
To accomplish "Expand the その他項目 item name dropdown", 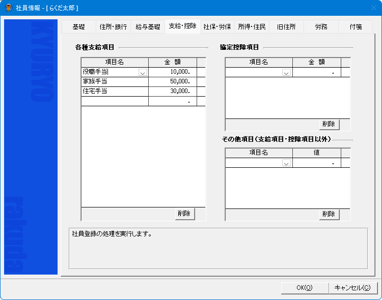I will point(287,163).
